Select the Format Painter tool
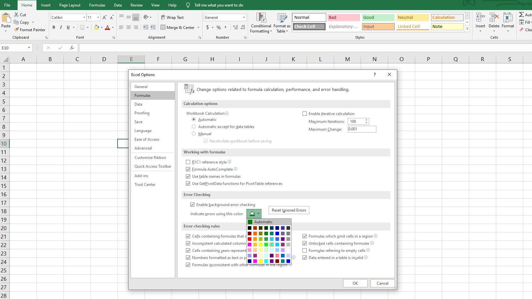The height and width of the screenshot is (299, 532). point(30,30)
